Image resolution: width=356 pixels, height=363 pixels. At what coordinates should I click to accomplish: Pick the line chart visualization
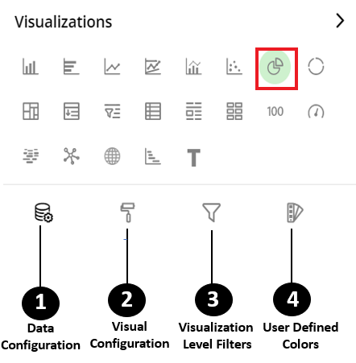(x=112, y=66)
